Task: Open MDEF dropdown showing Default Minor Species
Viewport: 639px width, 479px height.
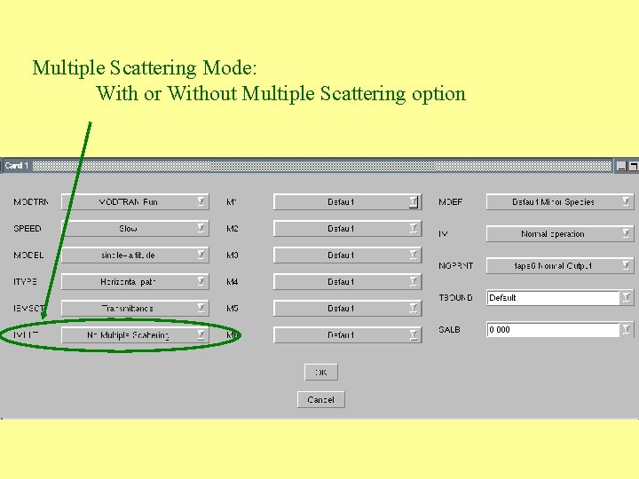Action: (560, 201)
